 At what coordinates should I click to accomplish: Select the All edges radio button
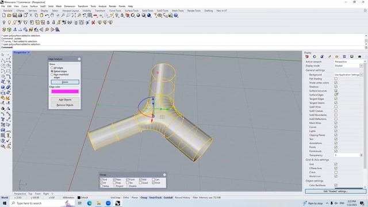click(52, 68)
